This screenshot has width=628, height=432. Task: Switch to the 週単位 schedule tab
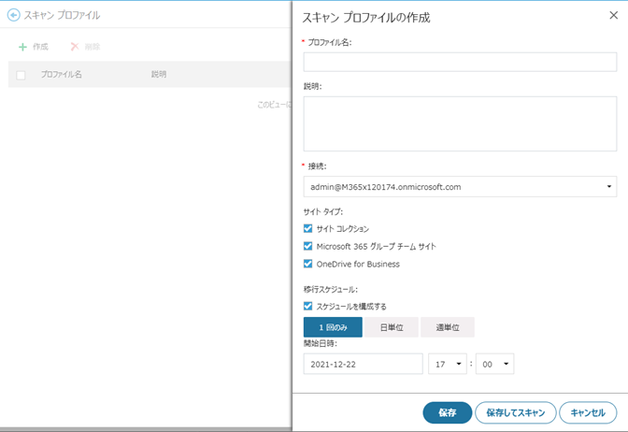pyautogui.click(x=448, y=327)
